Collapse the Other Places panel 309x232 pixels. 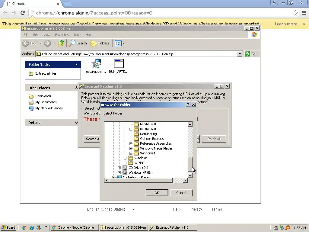point(76,88)
